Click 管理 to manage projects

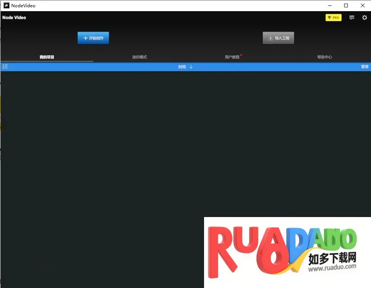pyautogui.click(x=365, y=67)
